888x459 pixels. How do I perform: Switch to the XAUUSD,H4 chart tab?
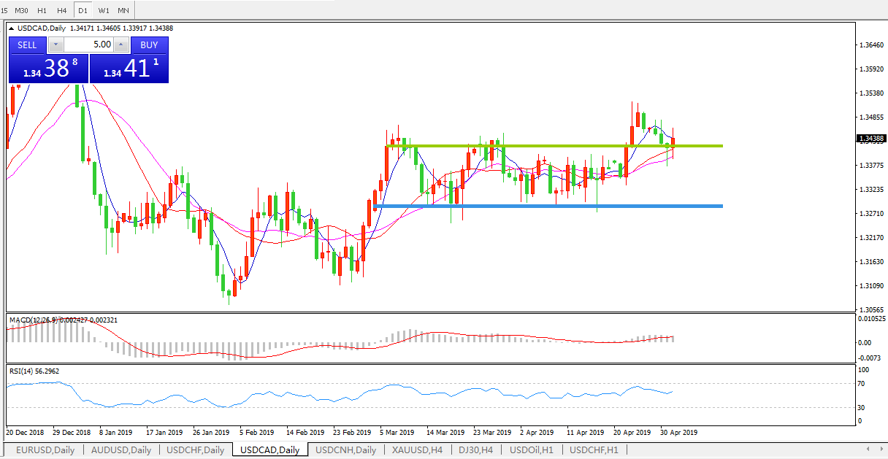[417, 450]
